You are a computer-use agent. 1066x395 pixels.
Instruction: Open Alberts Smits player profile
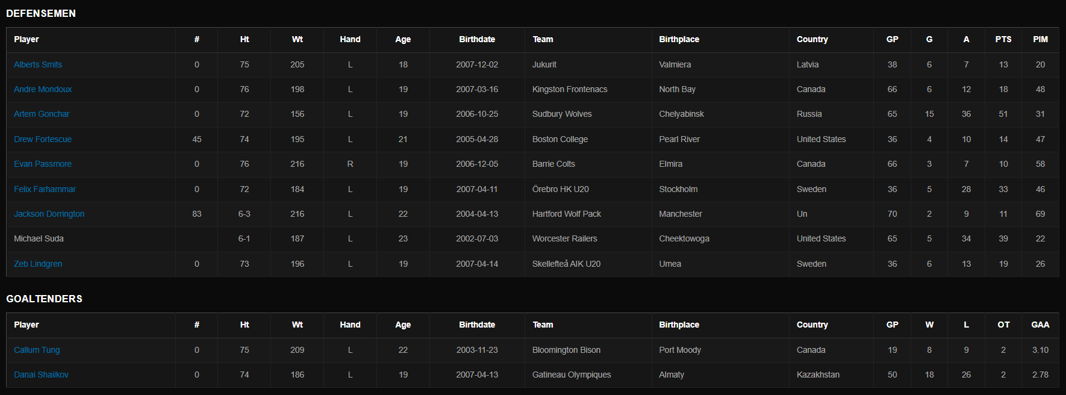coord(38,64)
